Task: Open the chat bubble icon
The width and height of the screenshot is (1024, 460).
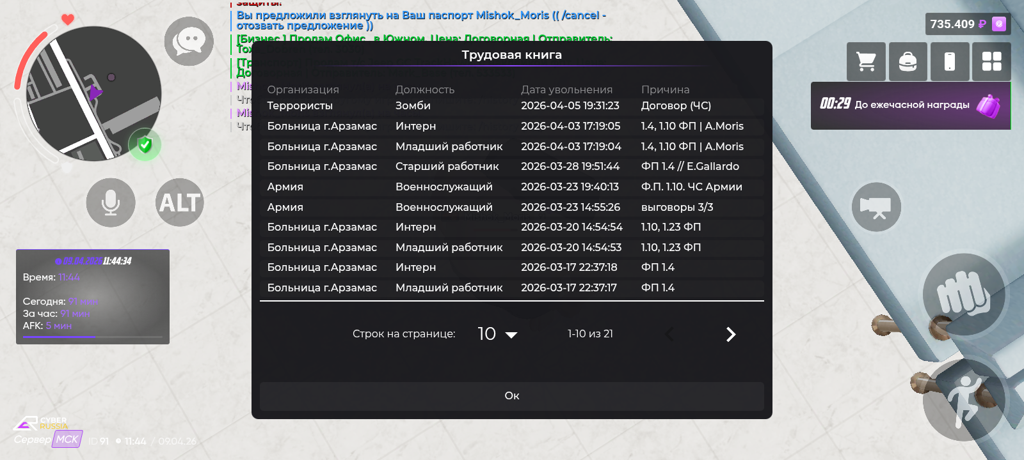Action: [x=189, y=42]
